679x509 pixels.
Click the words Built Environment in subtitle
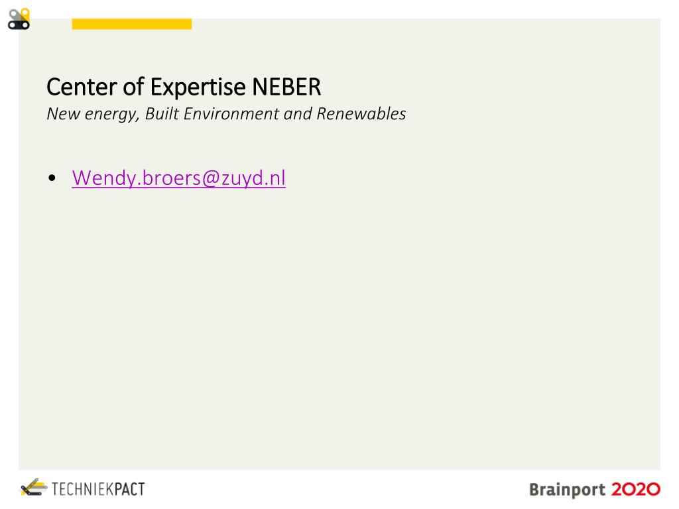212,114
